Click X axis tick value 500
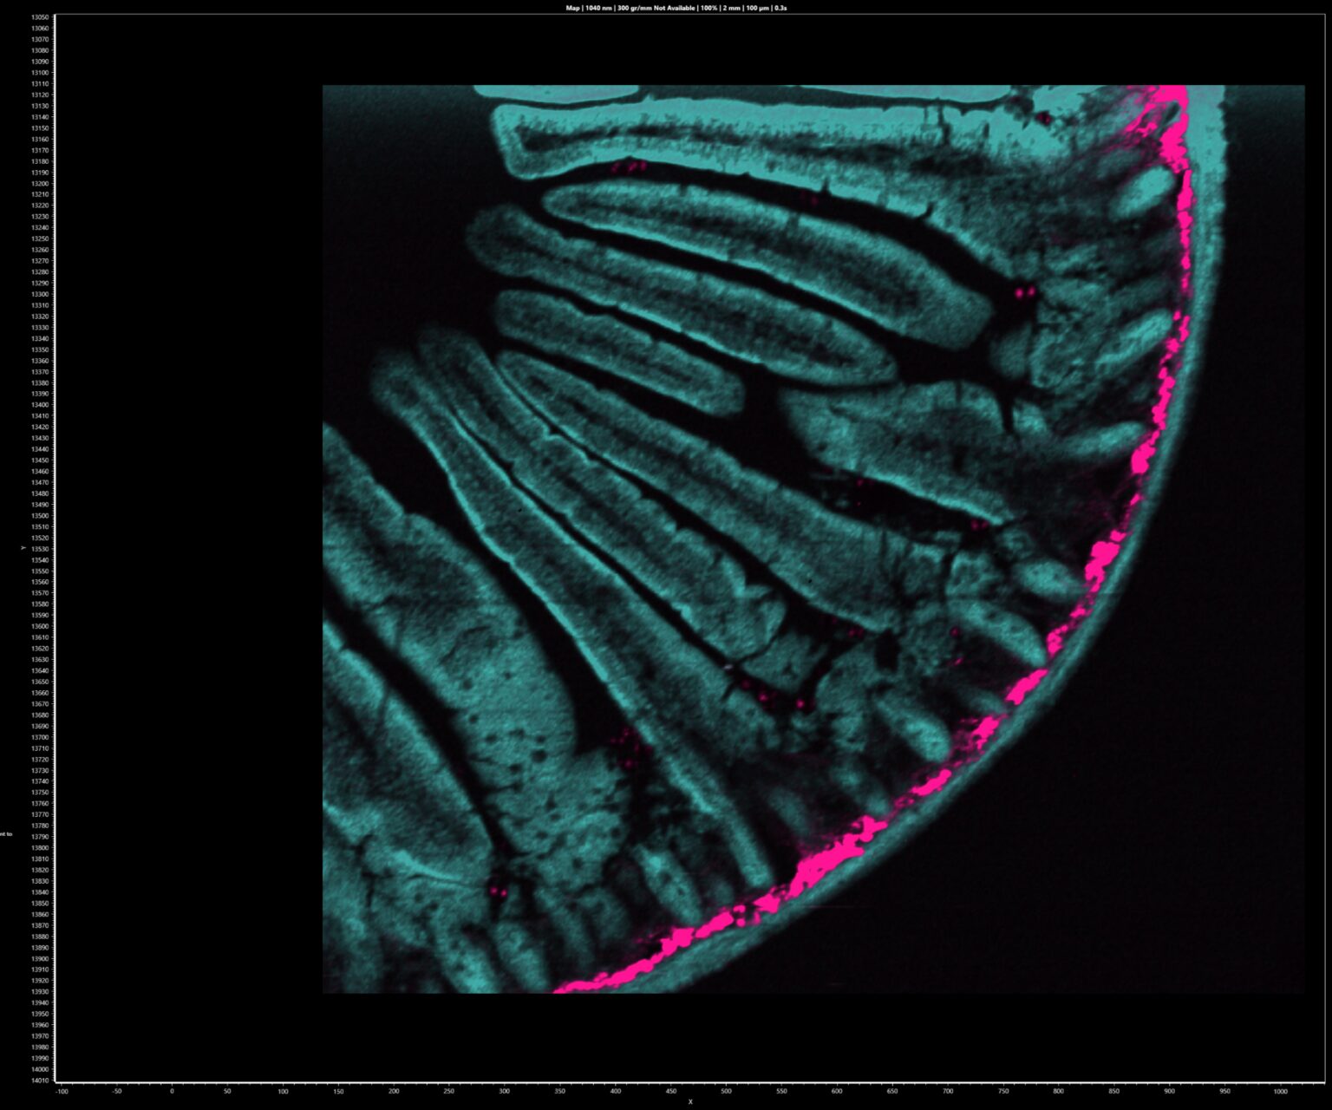 (726, 1092)
